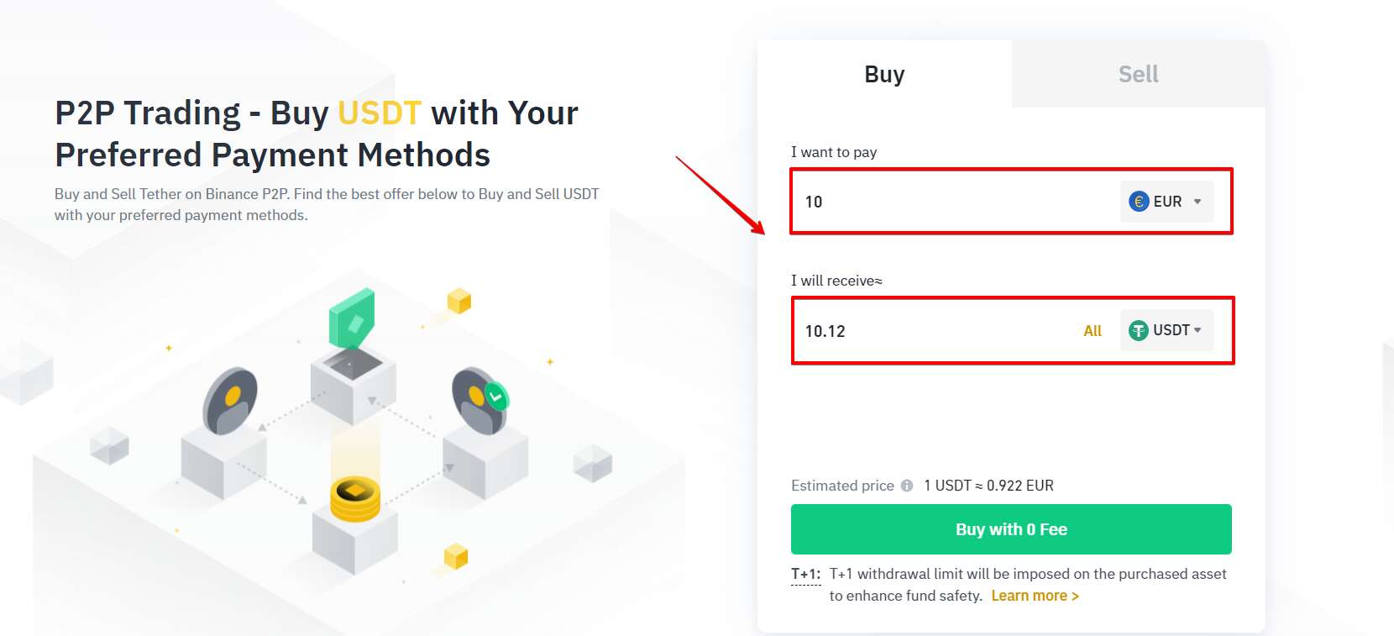
Task: Open the EUR currency dropdown
Action: click(x=1166, y=202)
